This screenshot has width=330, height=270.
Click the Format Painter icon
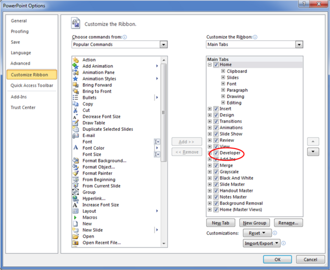click(76, 173)
